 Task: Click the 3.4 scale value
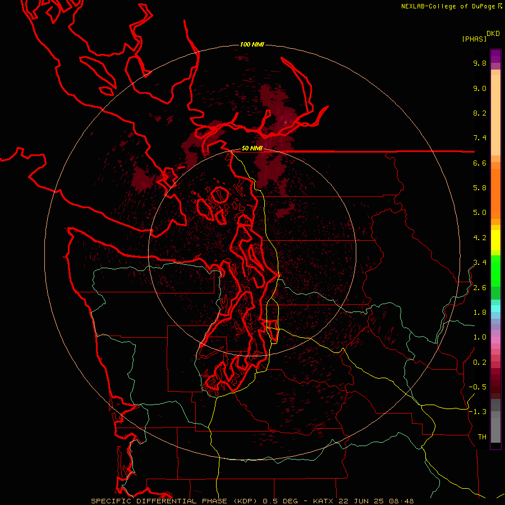[480, 263]
